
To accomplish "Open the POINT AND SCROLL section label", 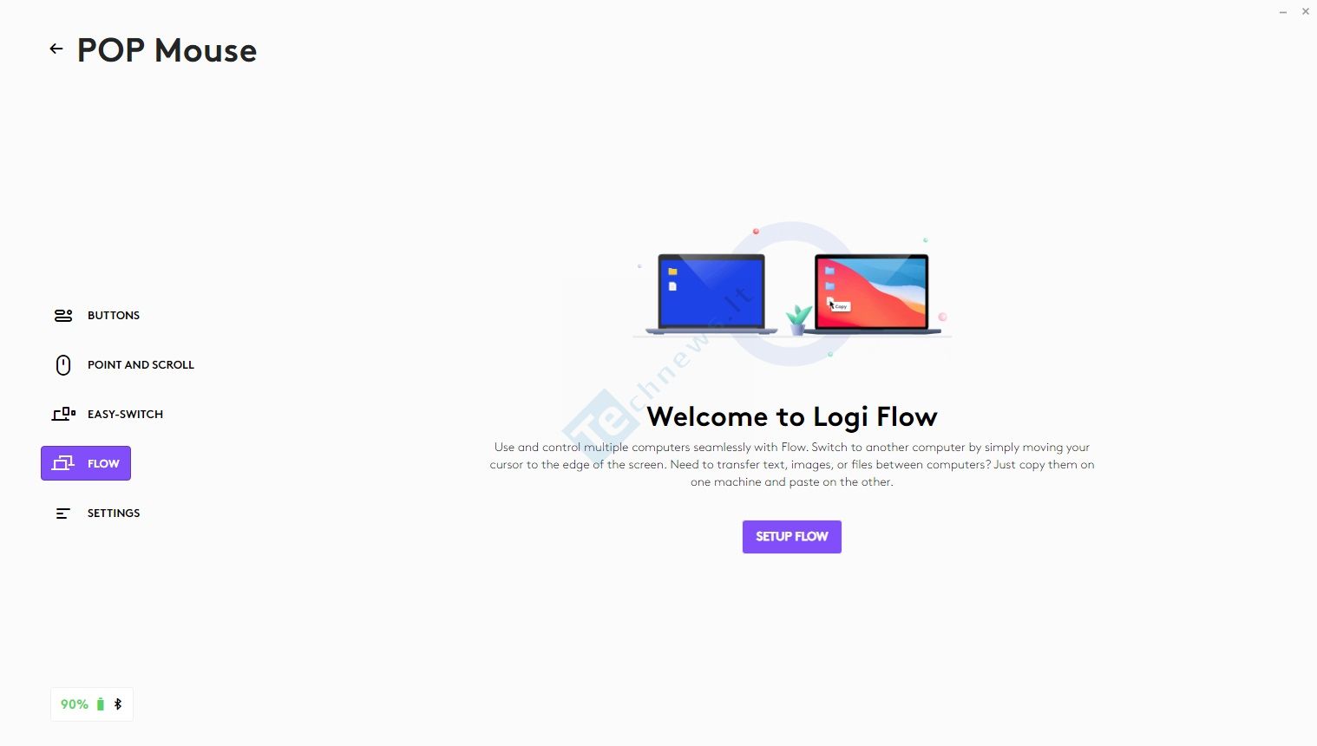I will pos(141,365).
